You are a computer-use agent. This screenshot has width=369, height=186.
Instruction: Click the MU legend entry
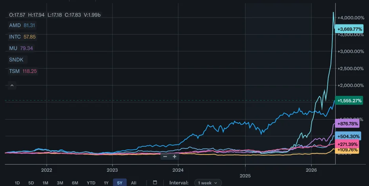pyautogui.click(x=21, y=48)
